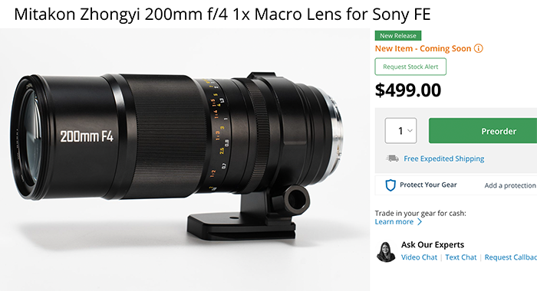Click the Request Callback link
The width and height of the screenshot is (537, 291).
tap(511, 257)
